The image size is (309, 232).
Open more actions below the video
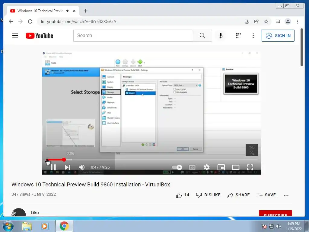coord(286,195)
